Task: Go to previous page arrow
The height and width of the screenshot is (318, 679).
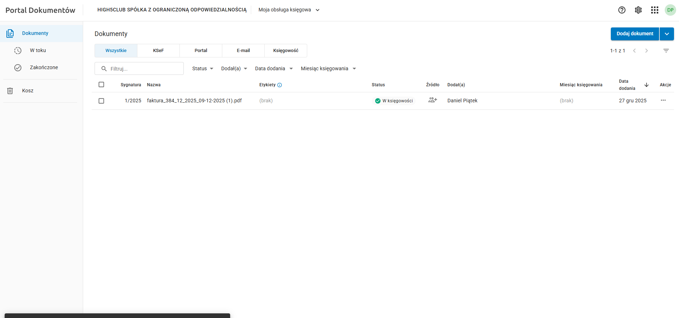Action: point(634,51)
